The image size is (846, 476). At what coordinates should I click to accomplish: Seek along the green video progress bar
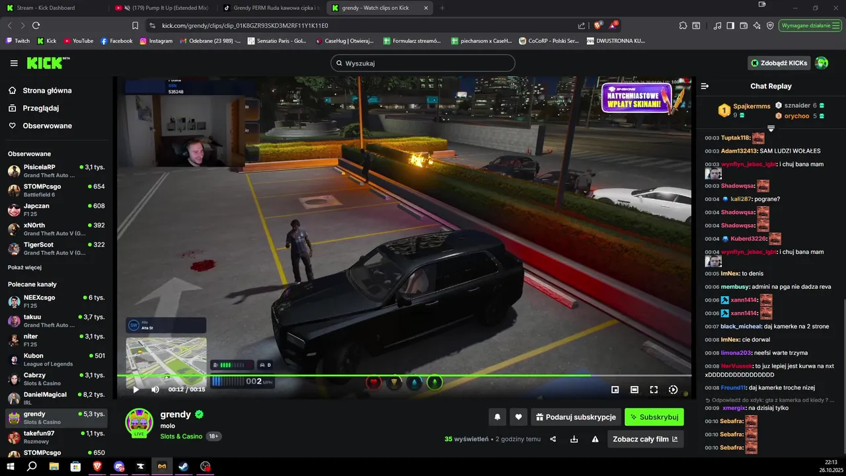(x=404, y=376)
